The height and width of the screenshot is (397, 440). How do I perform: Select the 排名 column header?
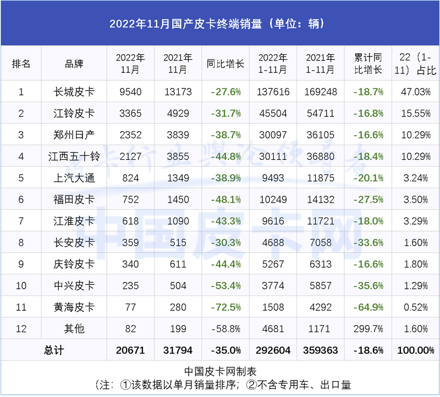click(x=21, y=64)
